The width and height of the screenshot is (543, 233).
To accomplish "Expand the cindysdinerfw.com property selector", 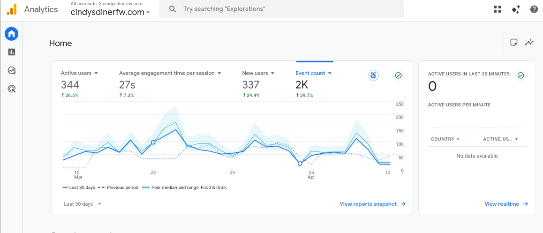I will click(x=110, y=13).
